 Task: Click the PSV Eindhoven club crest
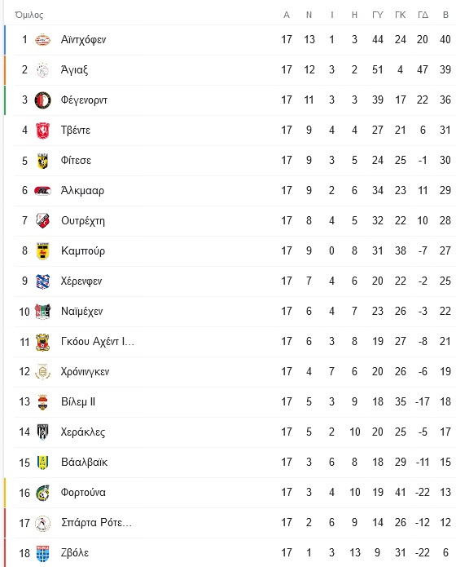[42, 39]
